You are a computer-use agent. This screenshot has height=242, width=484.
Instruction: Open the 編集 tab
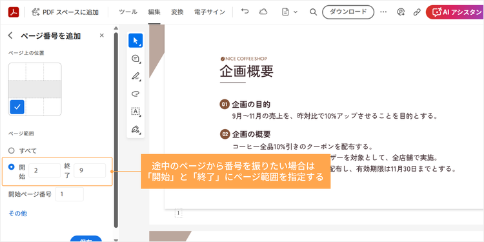154,12
